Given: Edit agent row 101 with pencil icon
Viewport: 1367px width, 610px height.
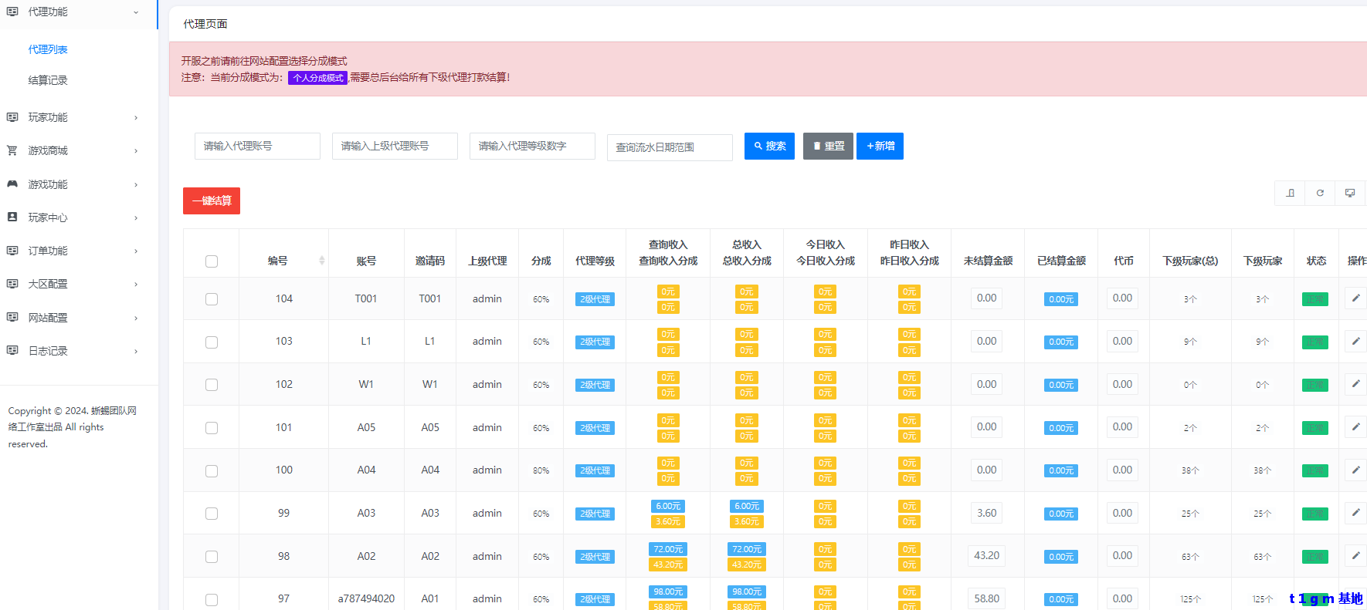Looking at the screenshot, I should (x=1355, y=427).
